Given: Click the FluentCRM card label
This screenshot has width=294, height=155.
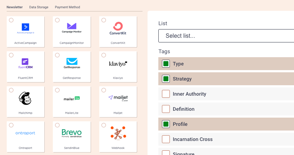Looking at the screenshot, I should tap(26, 78).
